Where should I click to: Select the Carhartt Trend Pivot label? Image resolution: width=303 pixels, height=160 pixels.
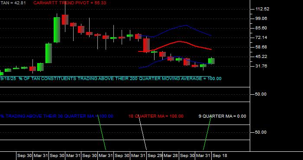pos(70,3)
